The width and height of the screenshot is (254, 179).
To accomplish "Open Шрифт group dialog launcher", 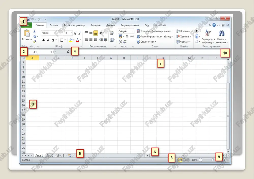I will click(x=81, y=47).
